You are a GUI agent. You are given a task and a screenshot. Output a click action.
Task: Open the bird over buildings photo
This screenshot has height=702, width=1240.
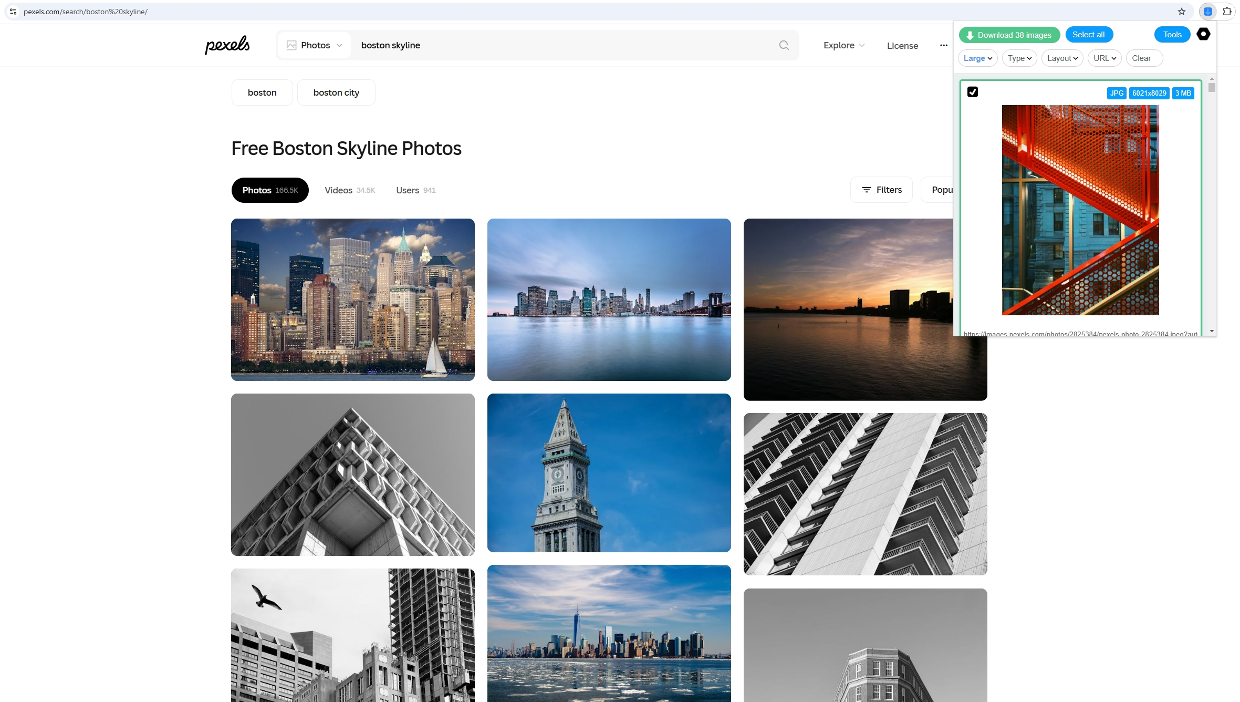click(353, 635)
